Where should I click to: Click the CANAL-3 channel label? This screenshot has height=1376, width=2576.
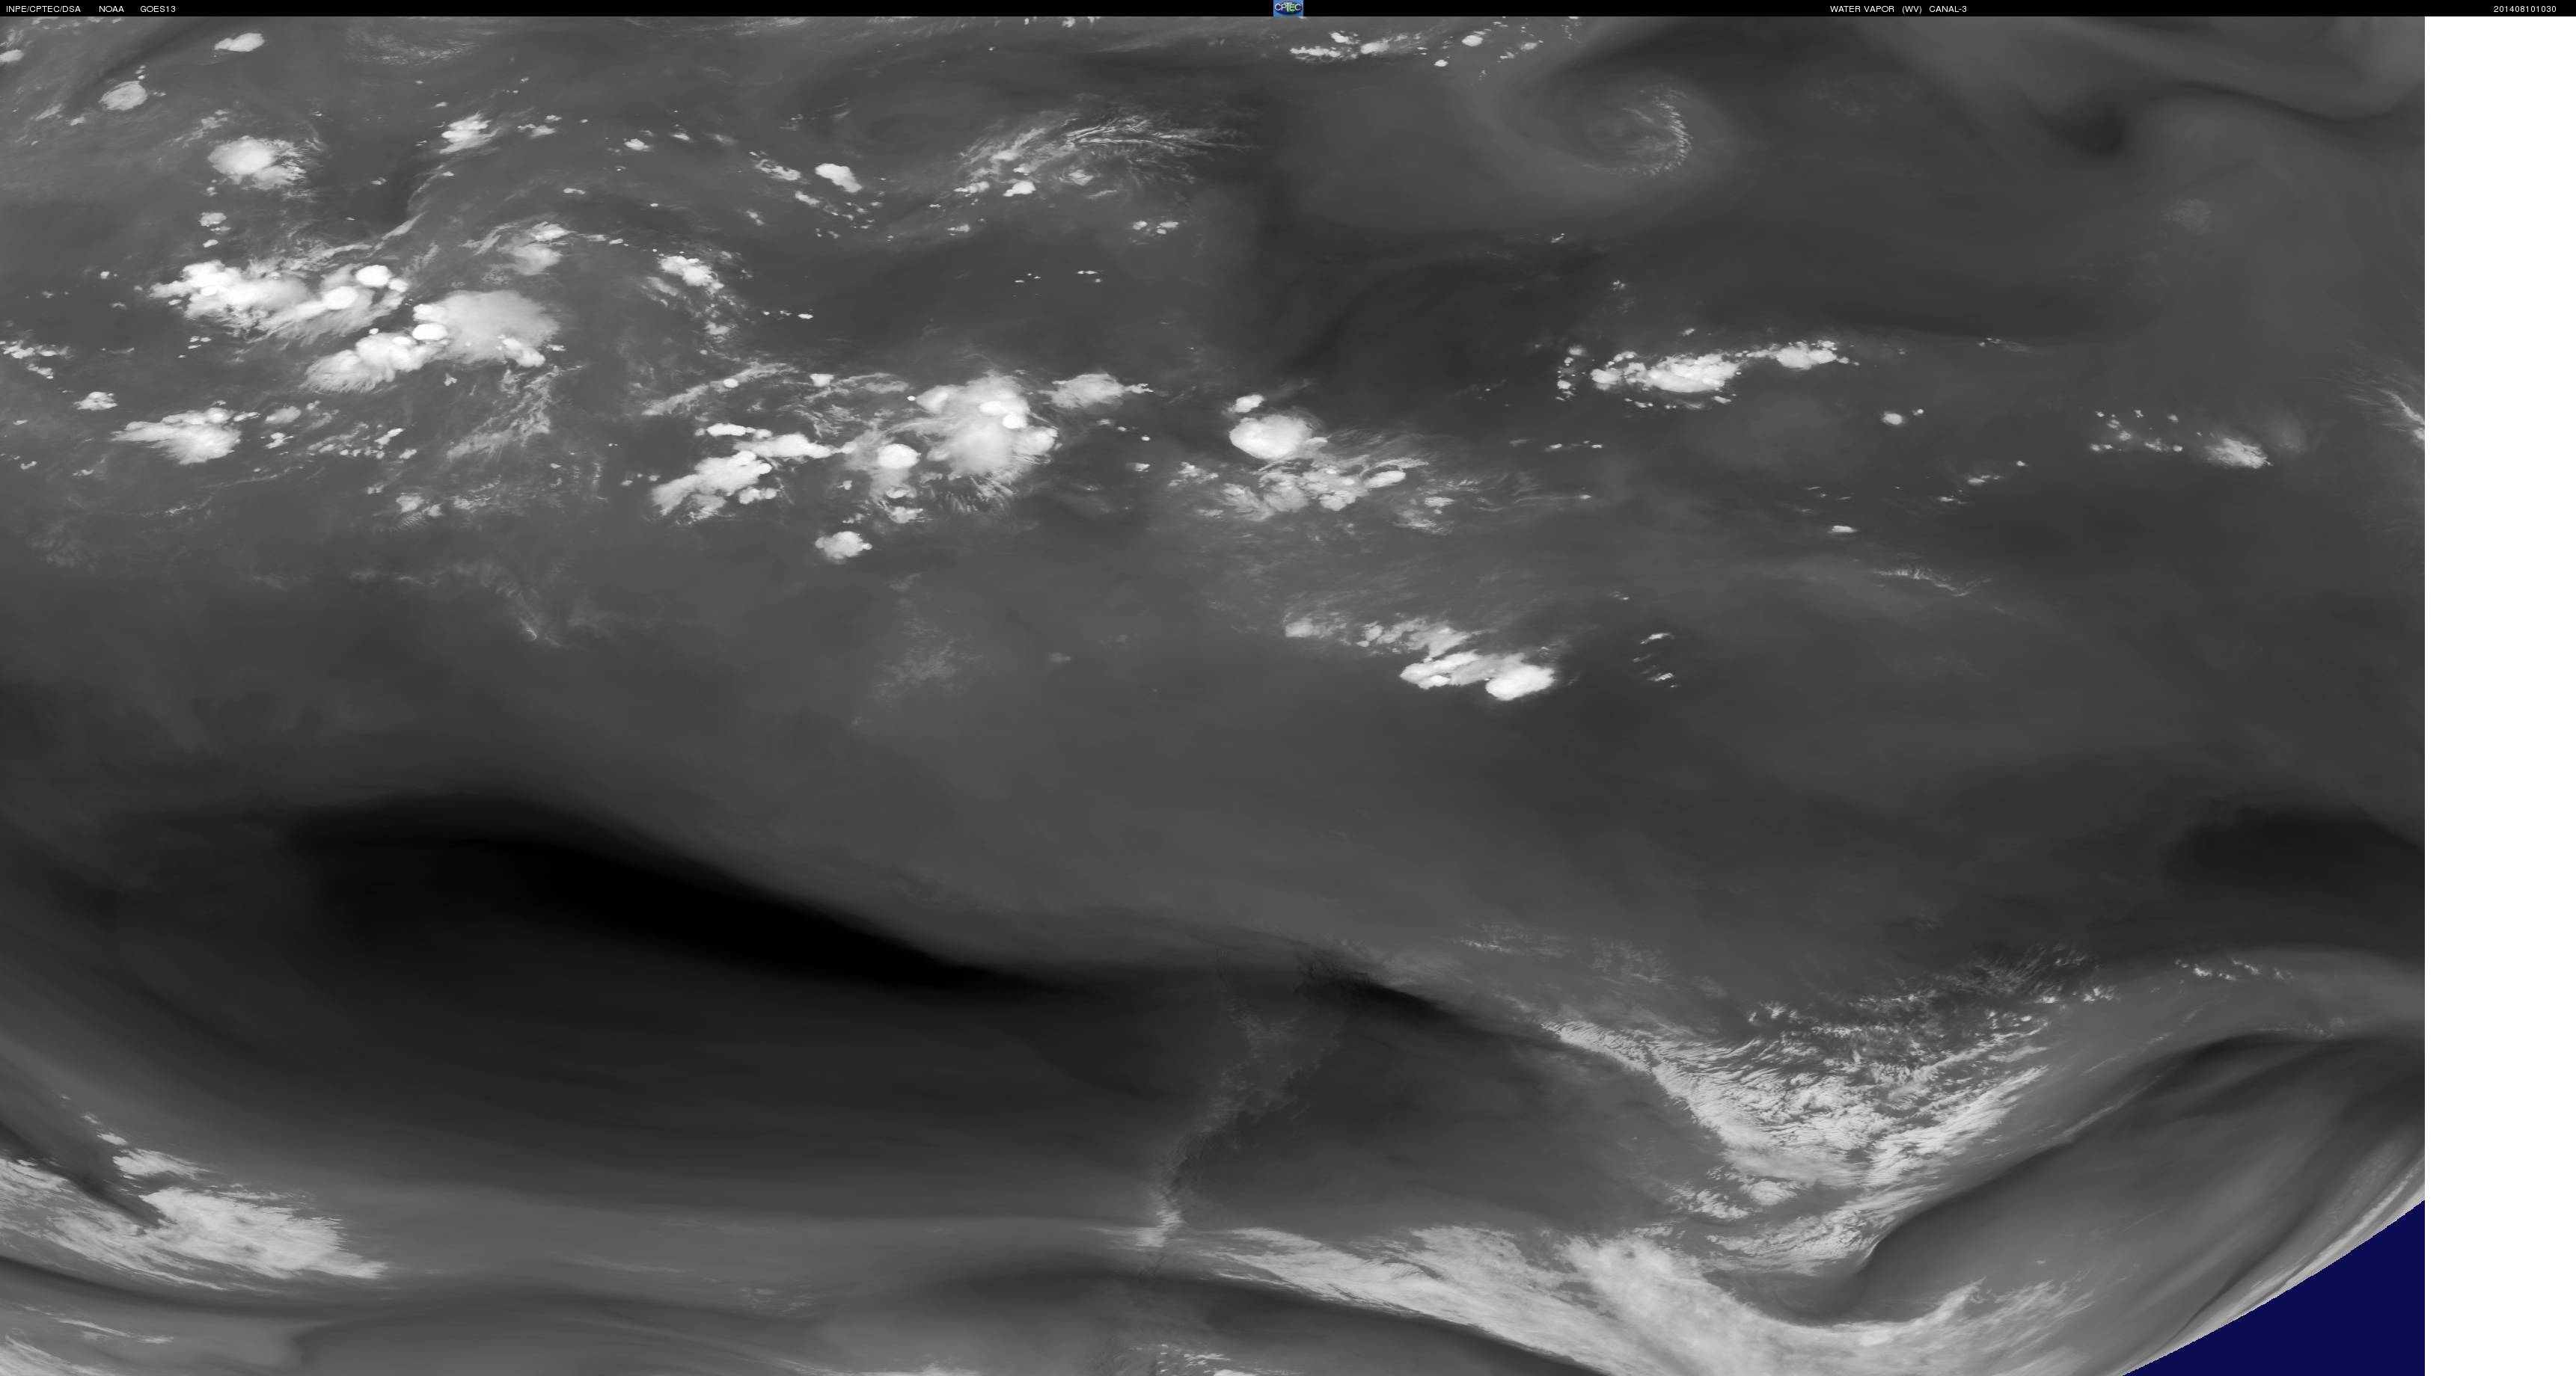click(1947, 9)
